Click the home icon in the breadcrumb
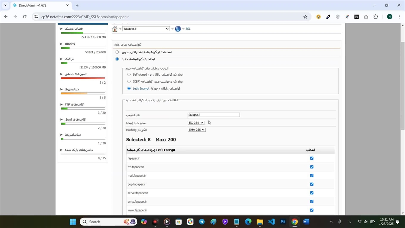The width and height of the screenshot is (405, 228). click(x=115, y=29)
